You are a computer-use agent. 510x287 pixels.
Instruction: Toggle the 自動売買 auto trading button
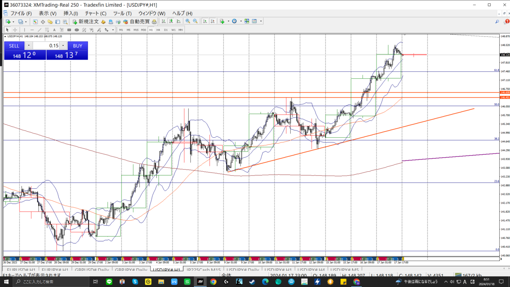[136, 21]
